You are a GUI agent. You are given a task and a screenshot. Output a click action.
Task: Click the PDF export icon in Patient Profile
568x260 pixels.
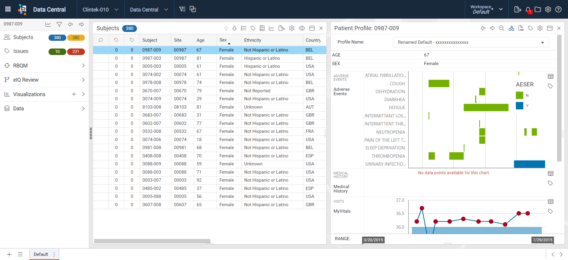(x=521, y=28)
